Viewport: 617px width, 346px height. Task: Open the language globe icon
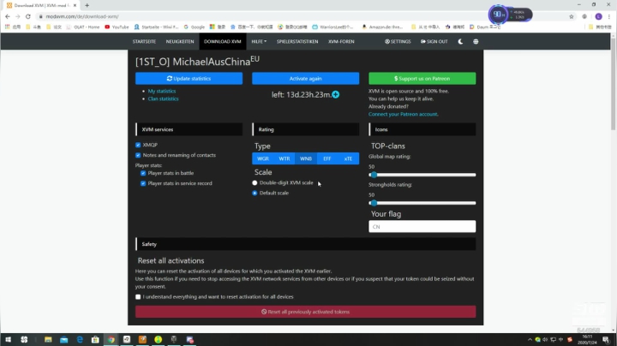(x=476, y=41)
